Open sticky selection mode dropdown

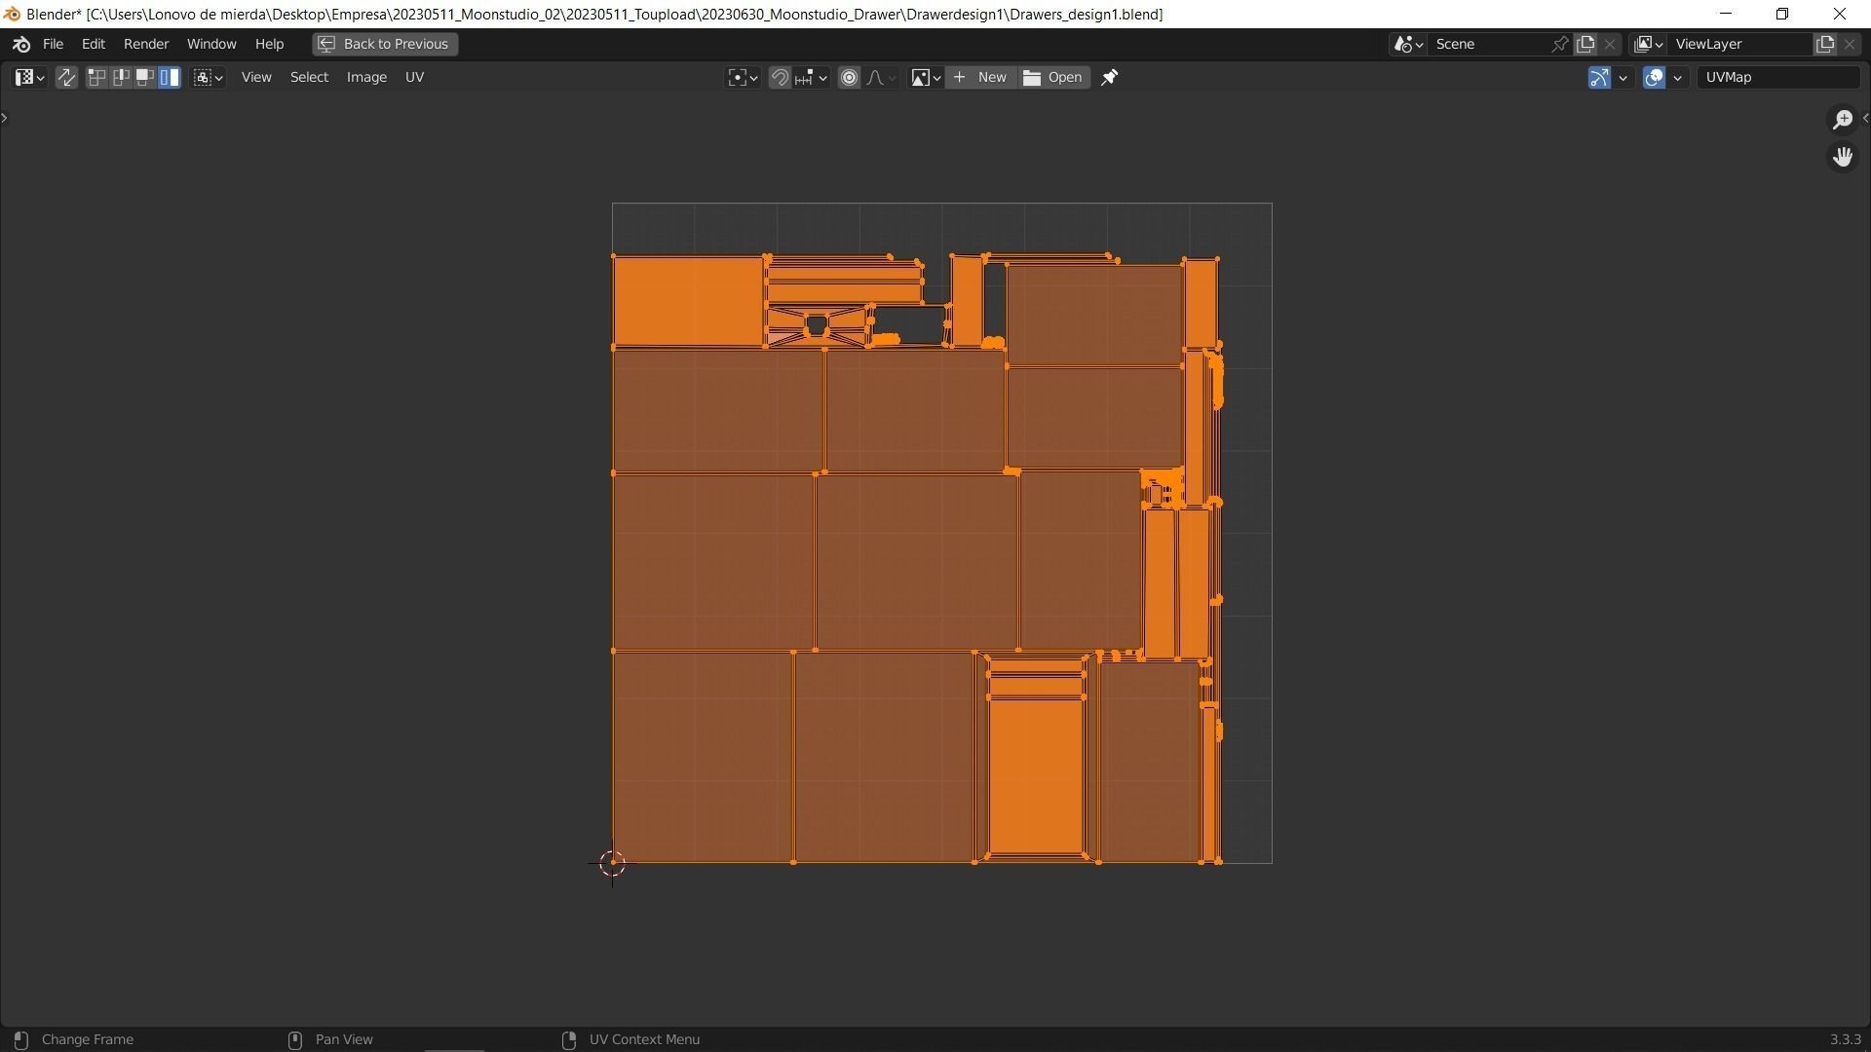click(x=209, y=77)
